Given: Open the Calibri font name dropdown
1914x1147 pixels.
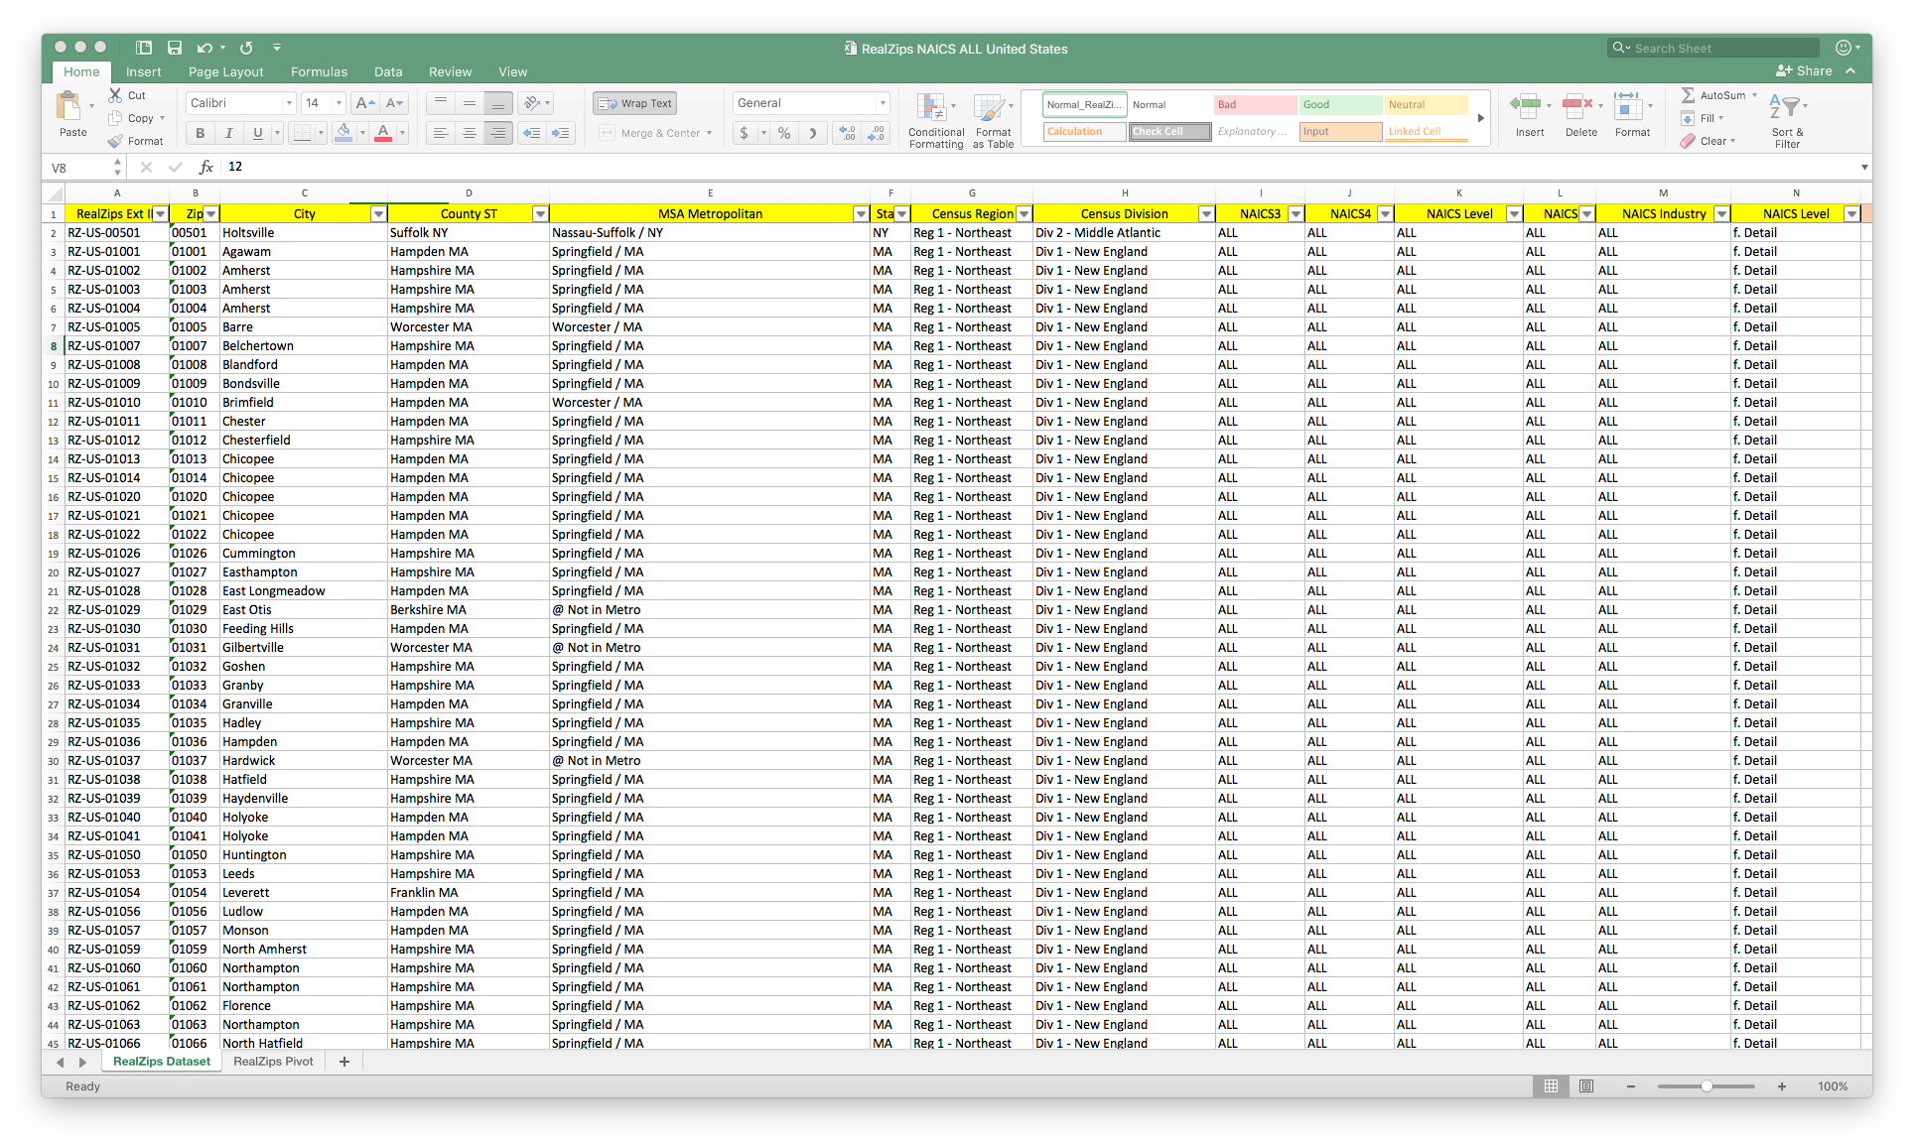Looking at the screenshot, I should [x=289, y=103].
